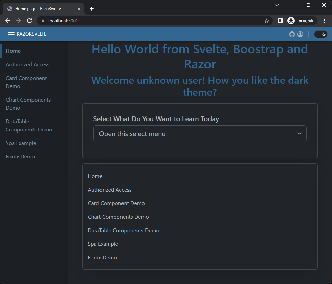This screenshot has height=284, width=332.
Task: Toggle the dark theme switch
Action: pos(320,34)
